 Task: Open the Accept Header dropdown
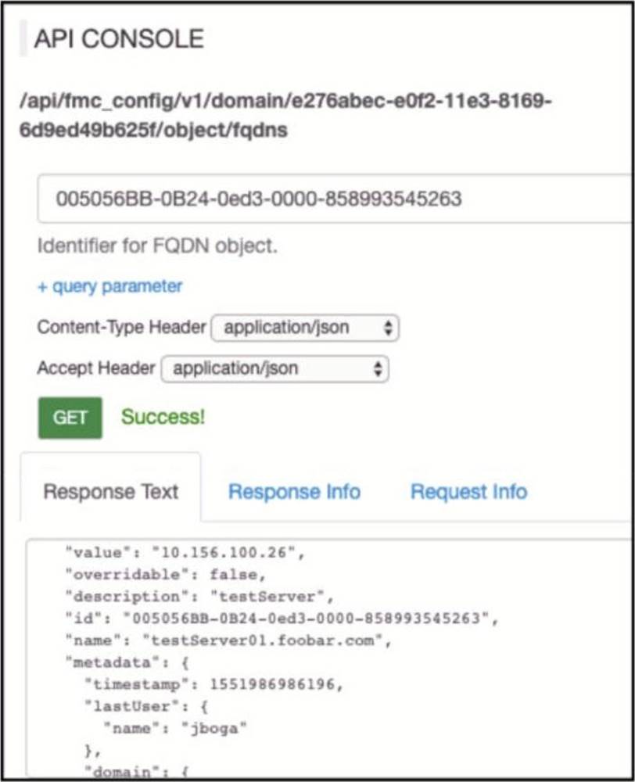tap(274, 368)
